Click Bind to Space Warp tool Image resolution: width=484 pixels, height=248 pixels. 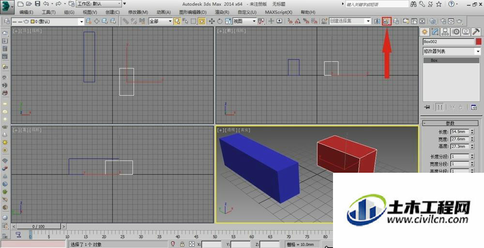coord(142,21)
